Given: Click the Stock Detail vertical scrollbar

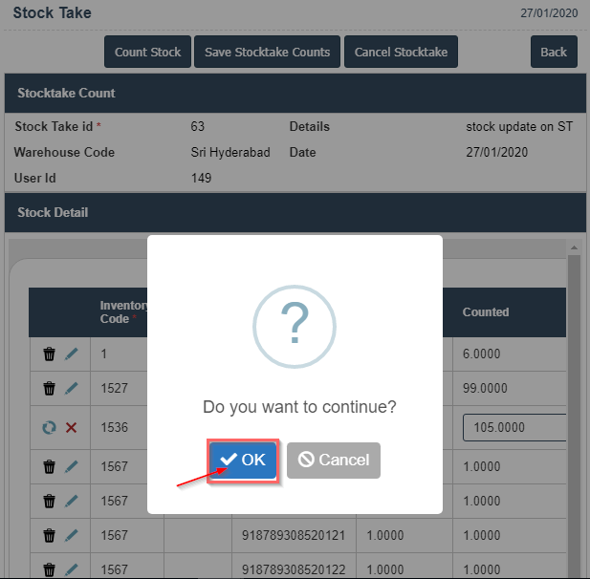Looking at the screenshot, I should pos(574,401).
